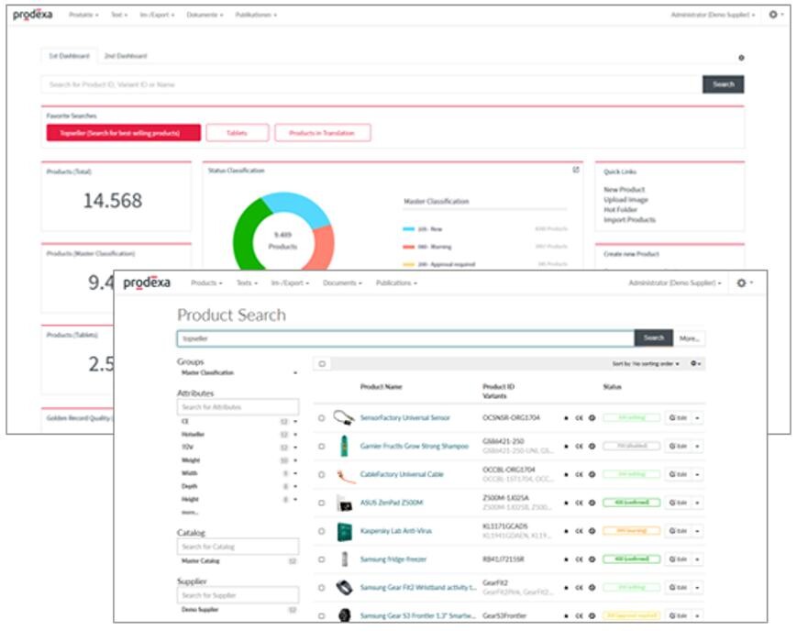Click the CE icon in the Kaspersky row
The width and height of the screenshot is (797, 642).
click(579, 531)
